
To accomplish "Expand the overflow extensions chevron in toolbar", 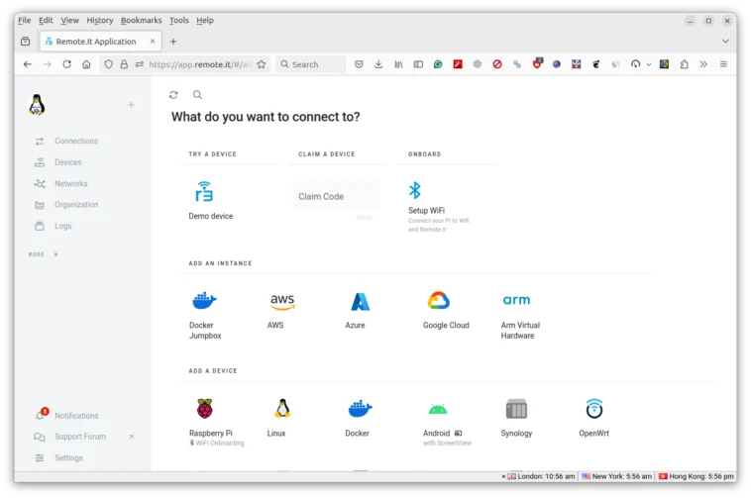I will 703,64.
